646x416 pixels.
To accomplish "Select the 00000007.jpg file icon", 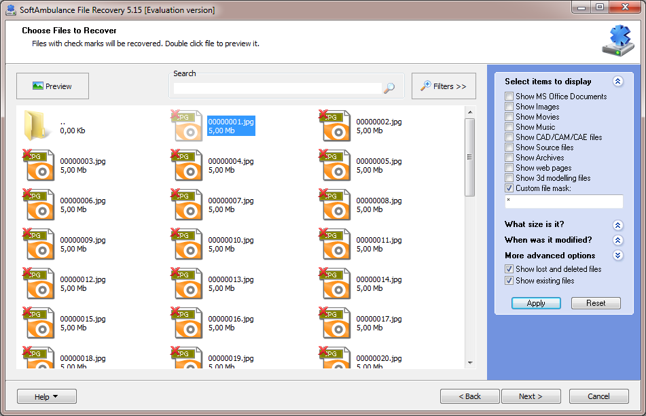I will 187,204.
